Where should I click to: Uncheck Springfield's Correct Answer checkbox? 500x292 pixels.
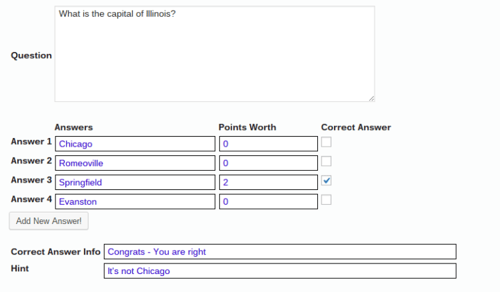tap(327, 181)
